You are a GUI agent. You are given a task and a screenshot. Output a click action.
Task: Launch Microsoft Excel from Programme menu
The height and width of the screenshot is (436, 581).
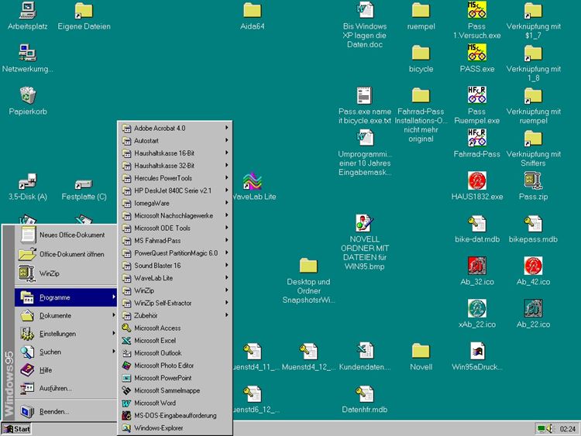pos(175,341)
